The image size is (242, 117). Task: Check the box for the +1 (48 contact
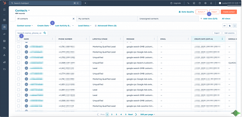[18, 95]
